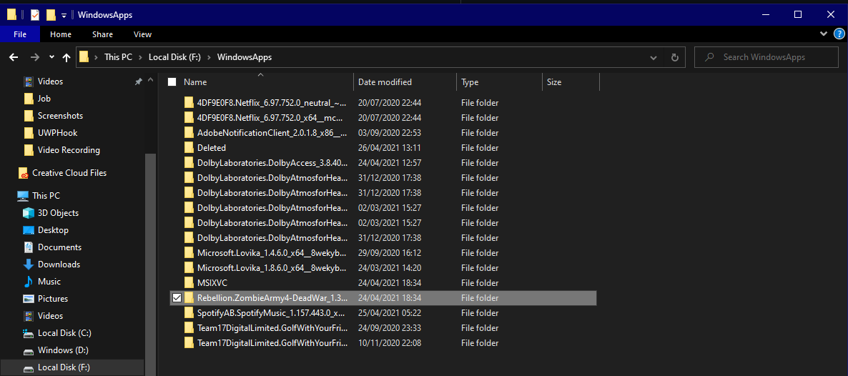Expand the chevron after Local Disk (F:) breadcrumb
The width and height of the screenshot is (848, 376).
209,56
